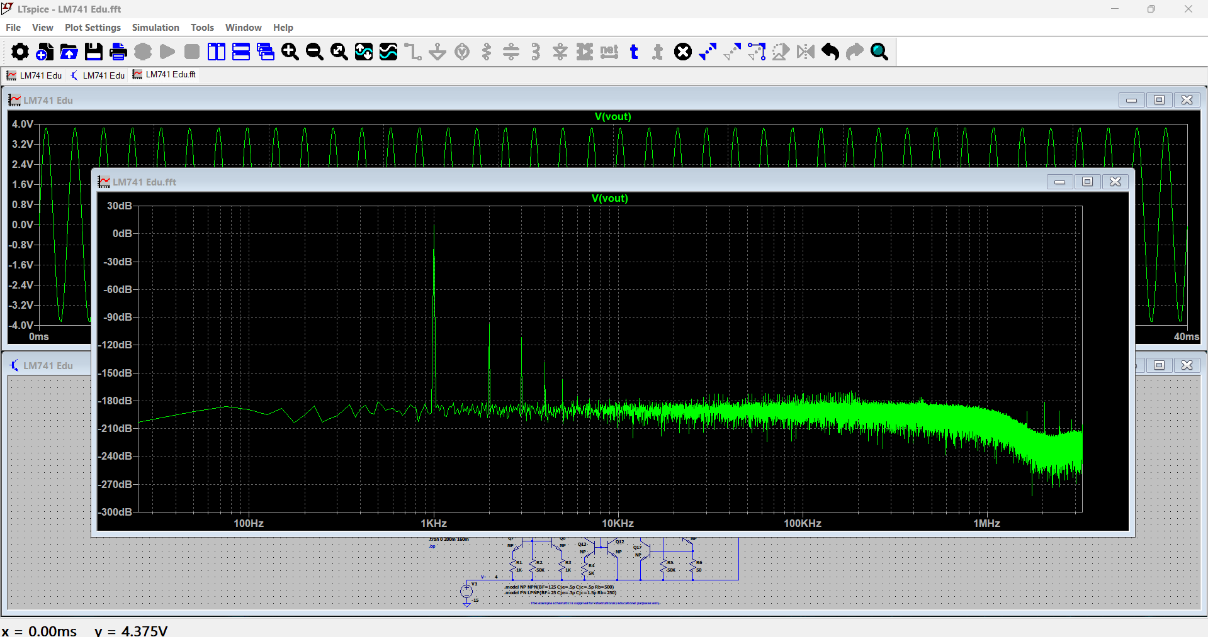Viewport: 1208px width, 637px height.
Task: Tile windows vertically
Action: coord(217,52)
